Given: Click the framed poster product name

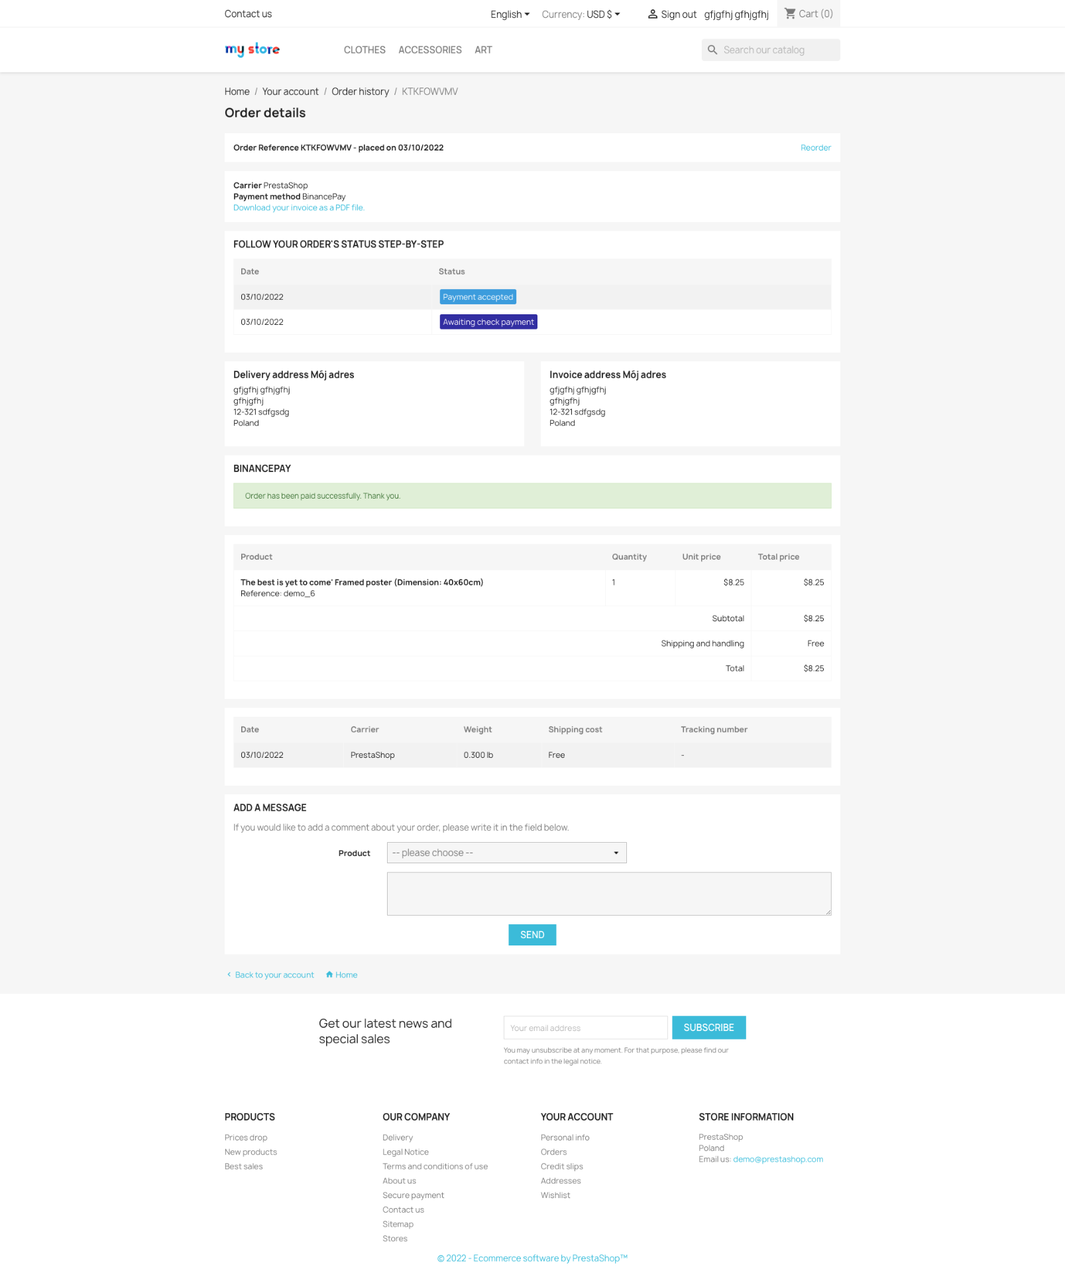Looking at the screenshot, I should click(x=362, y=583).
